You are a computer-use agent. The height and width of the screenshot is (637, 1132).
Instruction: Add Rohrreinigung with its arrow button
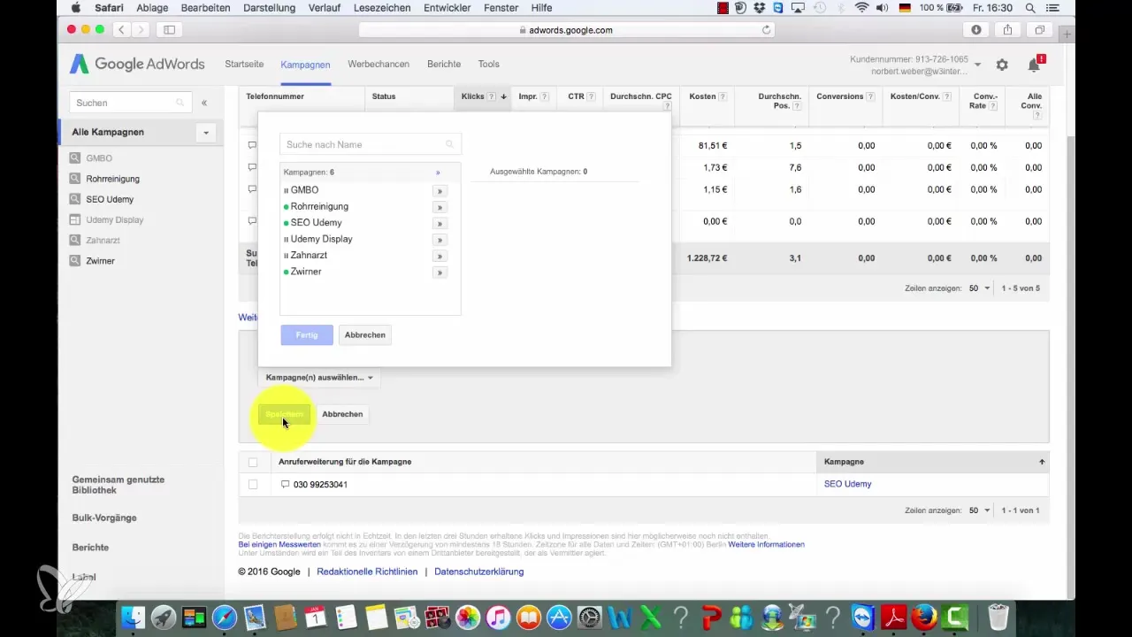click(x=440, y=207)
